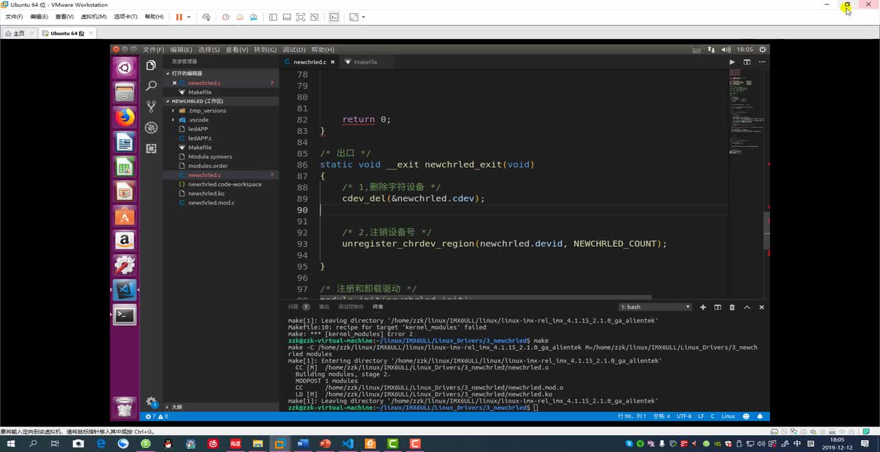Image resolution: width=880 pixels, height=452 pixels.
Task: Open Terminal from the Ubuntu launcher
Action: pyautogui.click(x=124, y=315)
